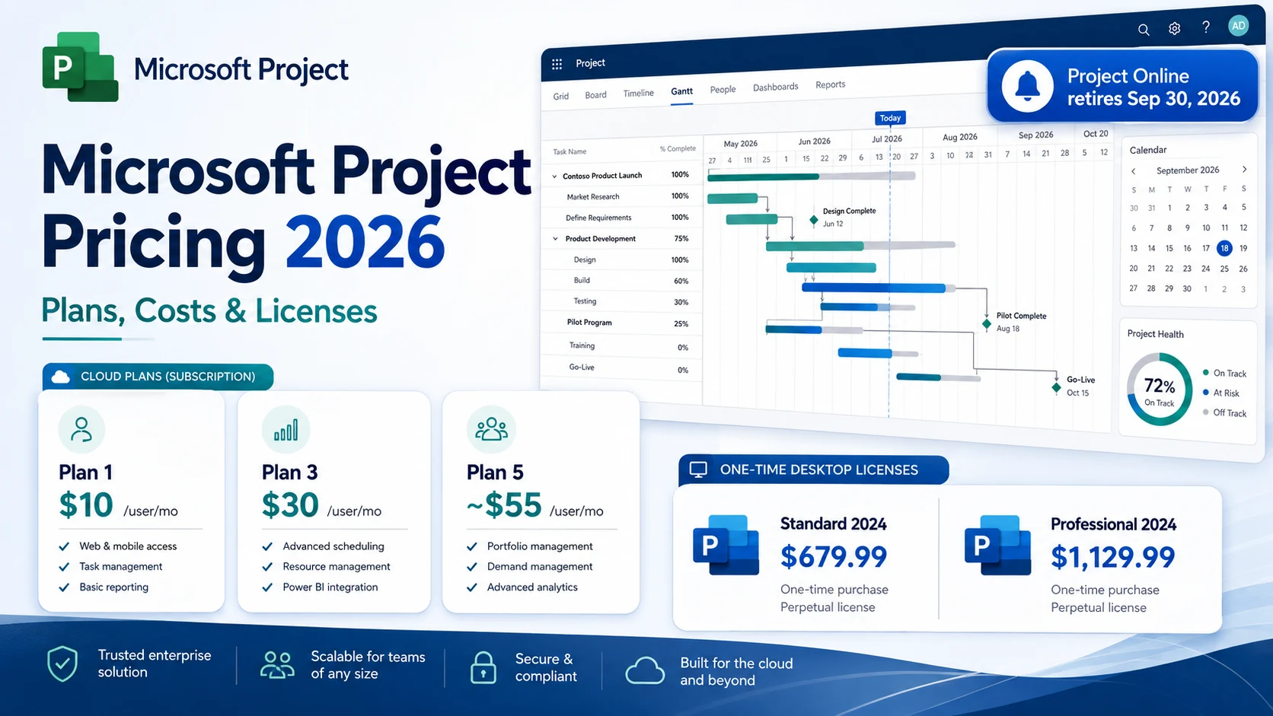Click the Pilot Complete milestone diamond
This screenshot has width=1273, height=716.
coord(987,324)
